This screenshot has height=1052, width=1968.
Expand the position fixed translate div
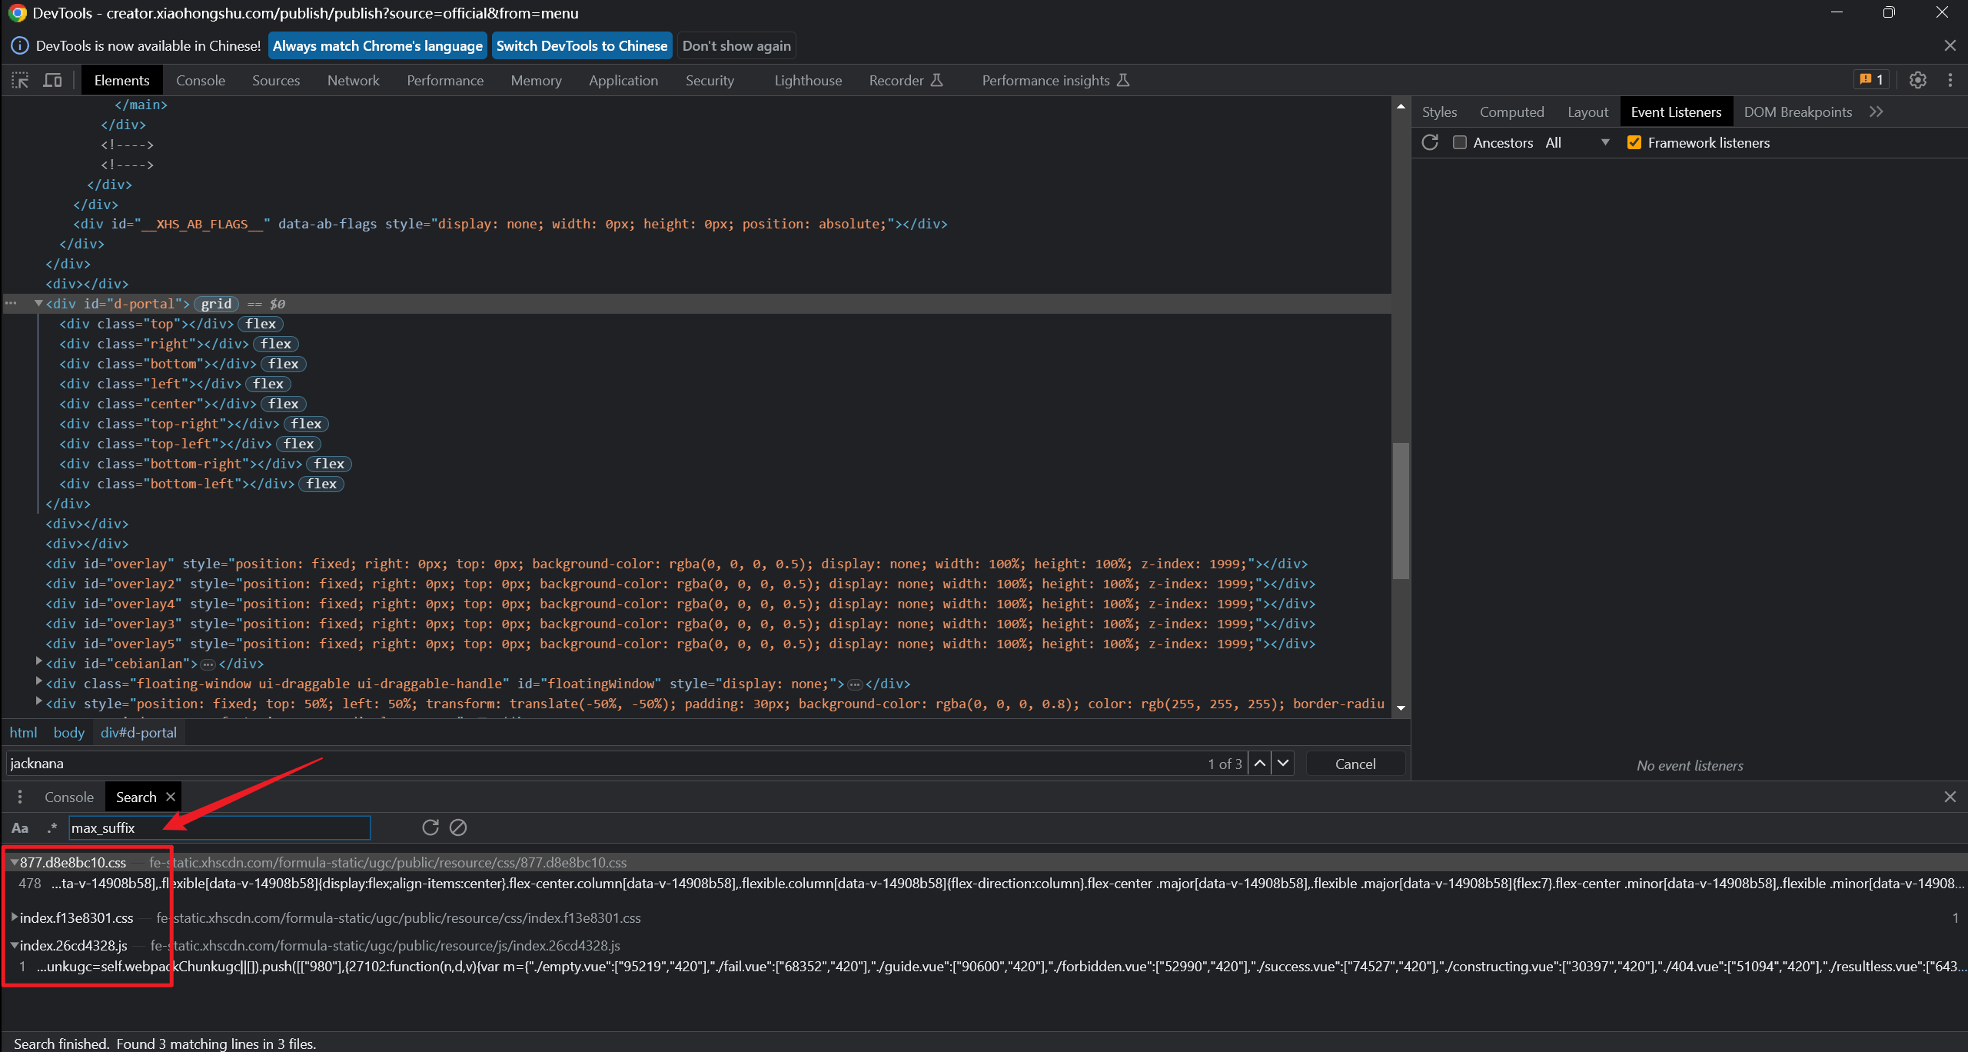pyautogui.click(x=39, y=701)
